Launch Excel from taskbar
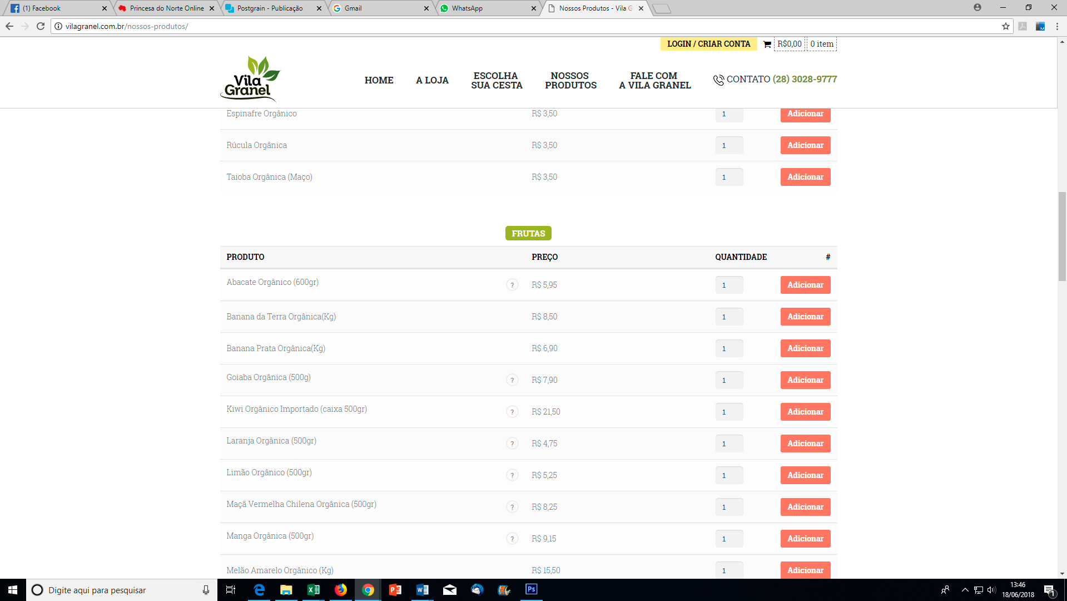Viewport: 1067px width, 601px height. pos(314,590)
